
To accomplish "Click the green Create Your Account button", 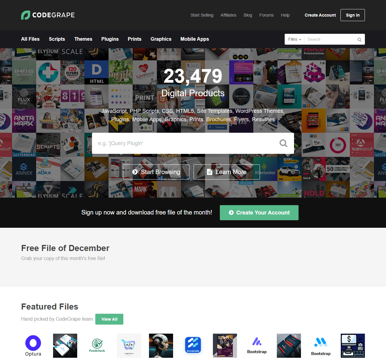I will 259,213.
